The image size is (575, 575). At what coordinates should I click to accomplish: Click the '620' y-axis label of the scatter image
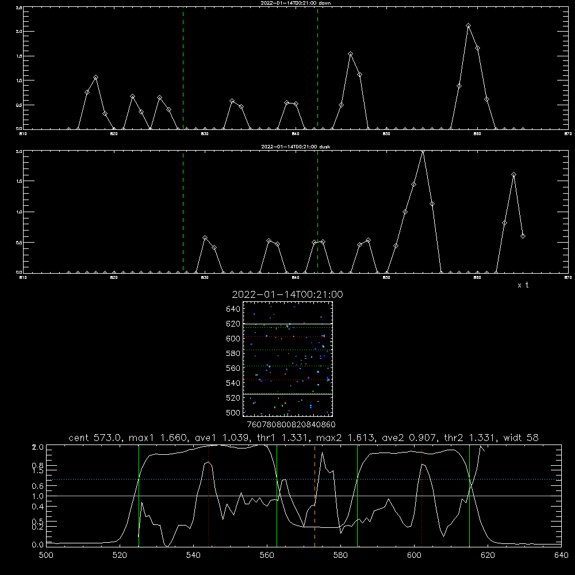coord(233,324)
